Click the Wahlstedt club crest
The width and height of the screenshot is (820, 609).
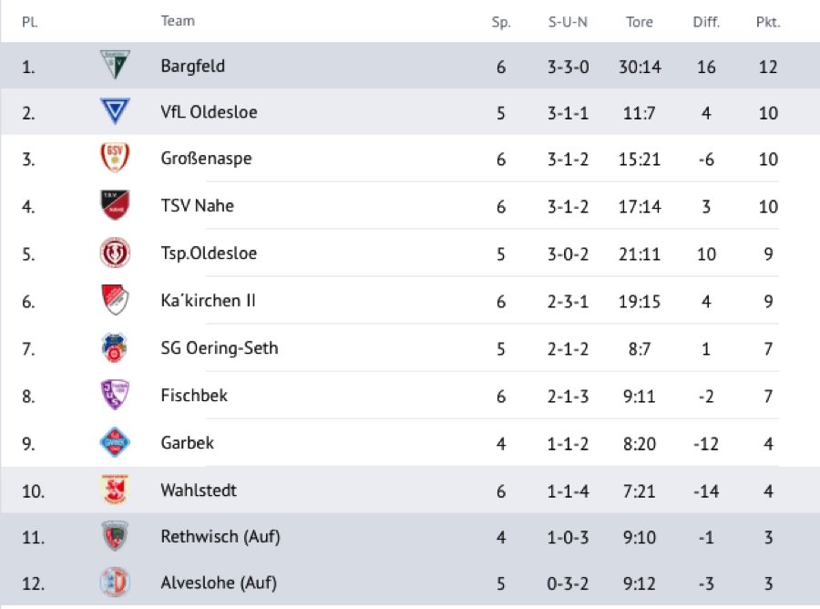click(x=115, y=490)
